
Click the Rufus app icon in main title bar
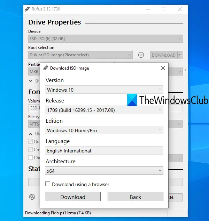(27, 9)
